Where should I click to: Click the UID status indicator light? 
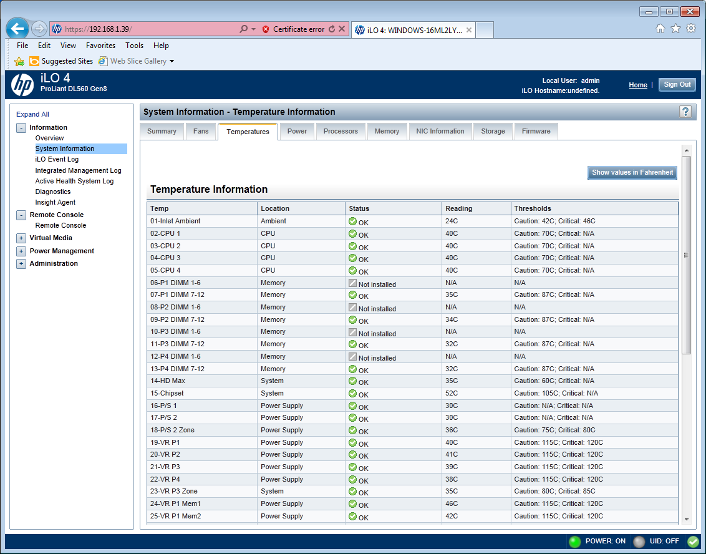pyautogui.click(x=639, y=542)
